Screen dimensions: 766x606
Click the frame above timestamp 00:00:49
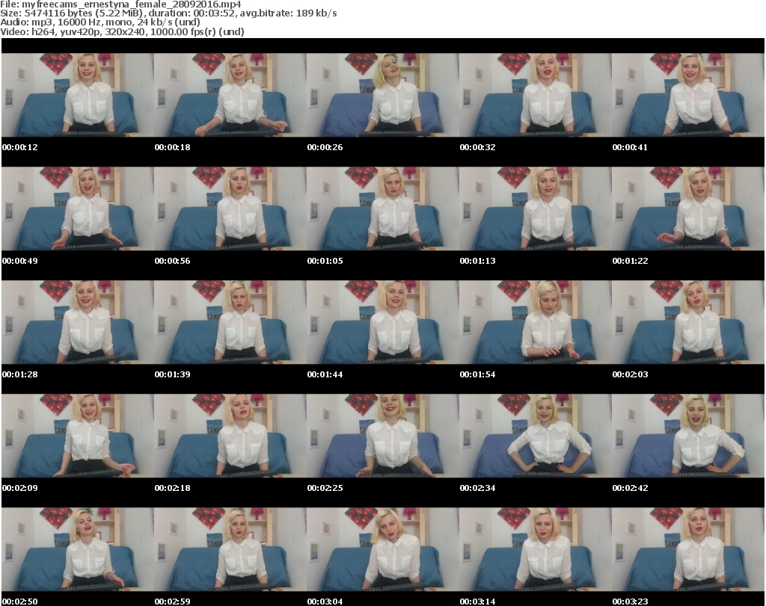(78, 208)
